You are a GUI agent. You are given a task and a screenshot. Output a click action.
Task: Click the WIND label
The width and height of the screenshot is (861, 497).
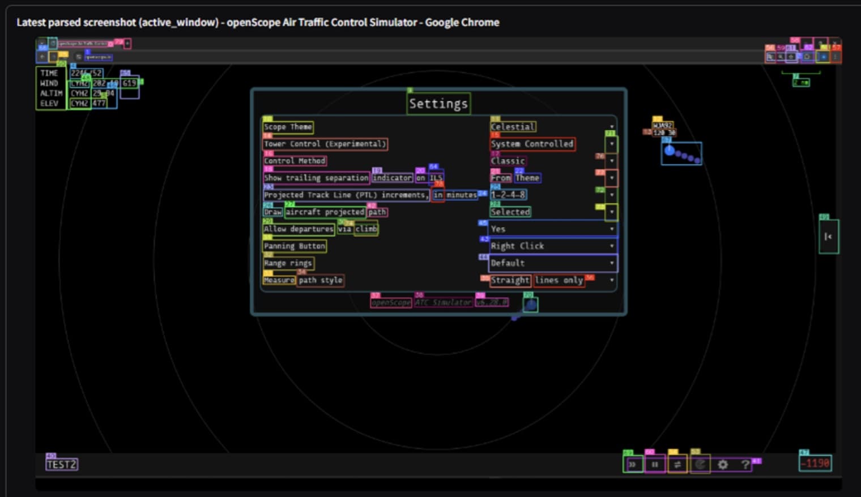(49, 83)
